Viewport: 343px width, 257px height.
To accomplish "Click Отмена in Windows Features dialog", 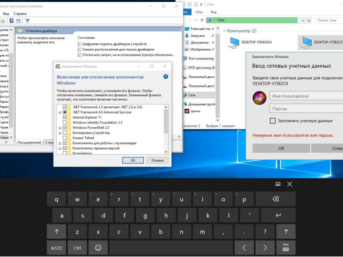I will point(157,160).
